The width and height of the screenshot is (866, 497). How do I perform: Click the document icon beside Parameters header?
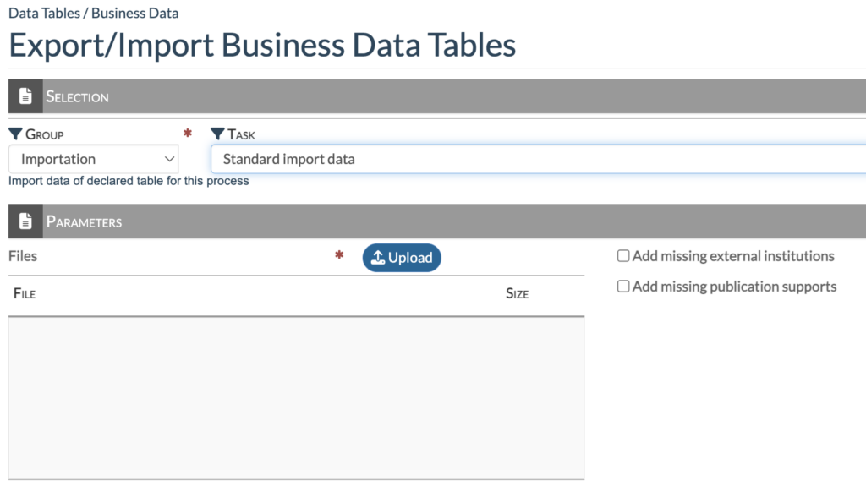pyautogui.click(x=25, y=221)
